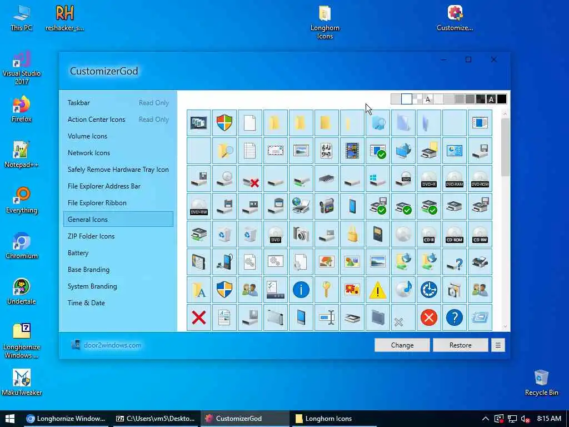Select the CD-RW disc icon tile
Viewport: 569px width, 427px height.
pos(480,234)
